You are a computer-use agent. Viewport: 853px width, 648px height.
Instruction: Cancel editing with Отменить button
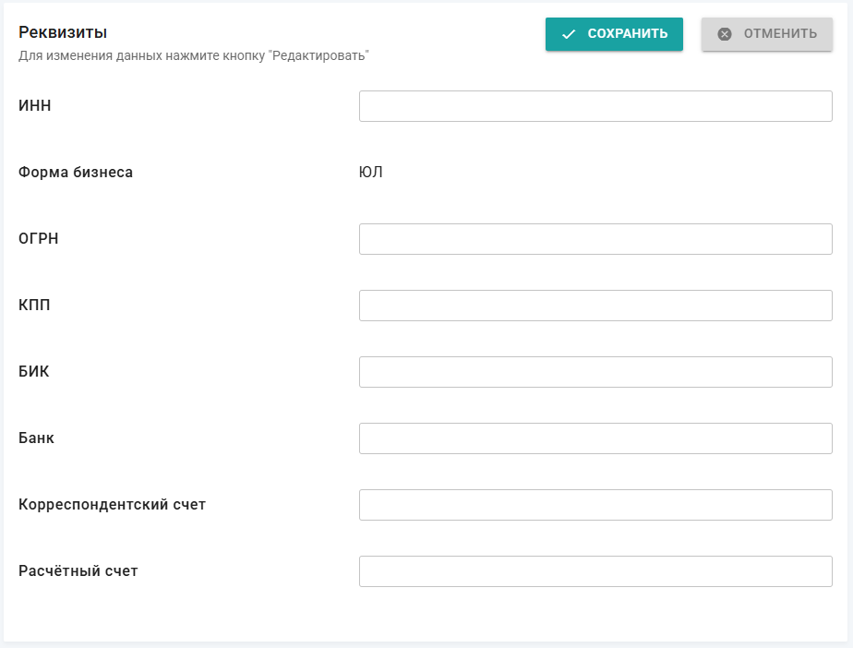click(x=767, y=34)
